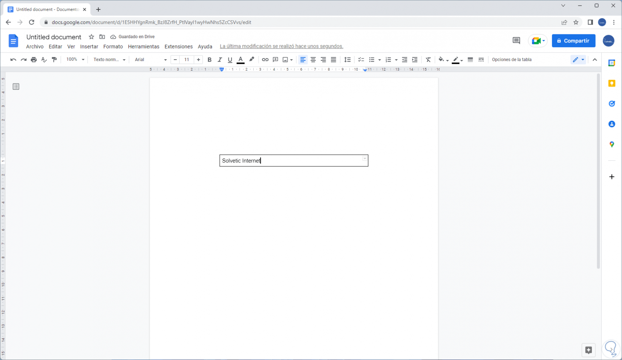Hide the menus with the chevron
The image size is (622, 360).
click(595, 60)
